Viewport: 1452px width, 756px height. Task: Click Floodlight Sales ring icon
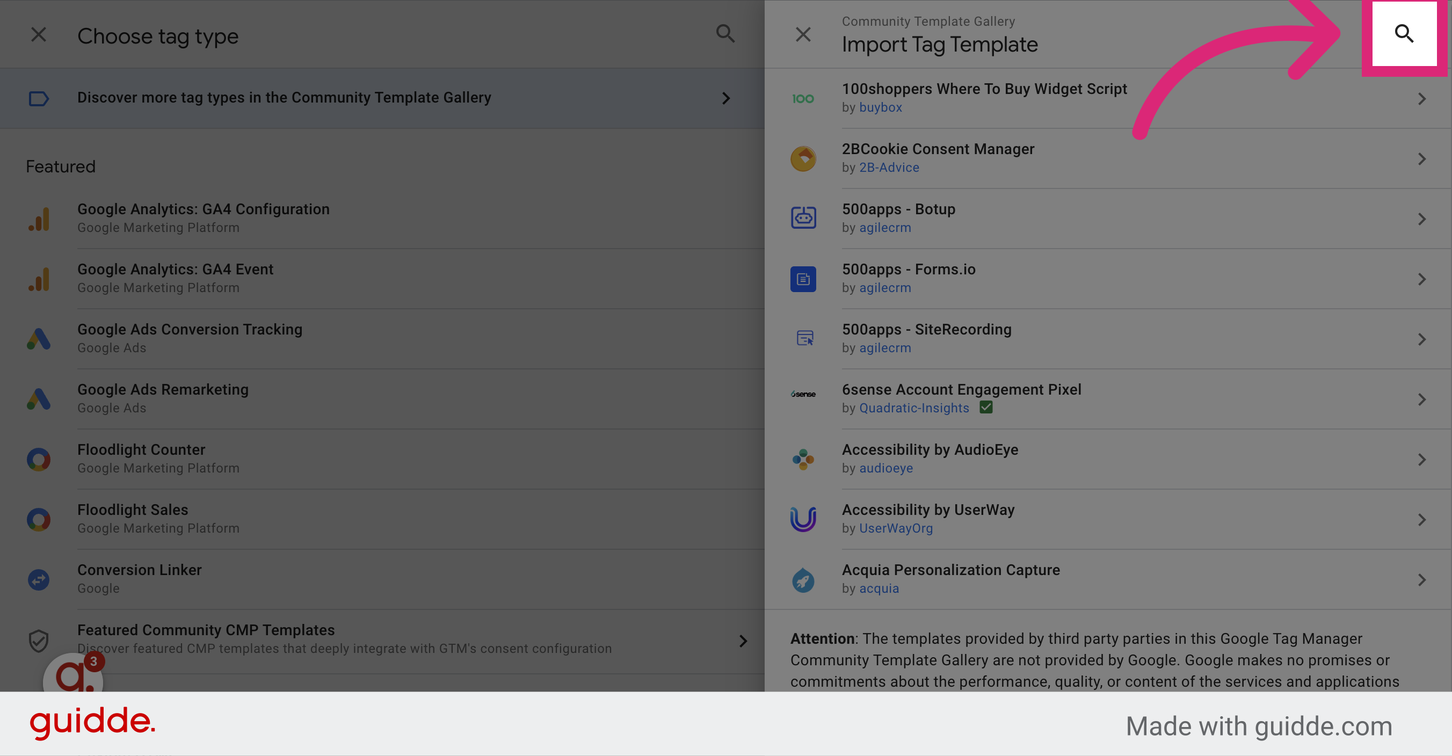[x=38, y=519]
